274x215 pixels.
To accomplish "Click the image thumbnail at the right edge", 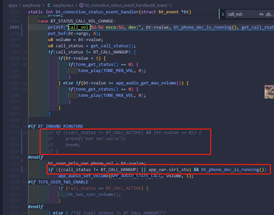I will pos(269,92).
